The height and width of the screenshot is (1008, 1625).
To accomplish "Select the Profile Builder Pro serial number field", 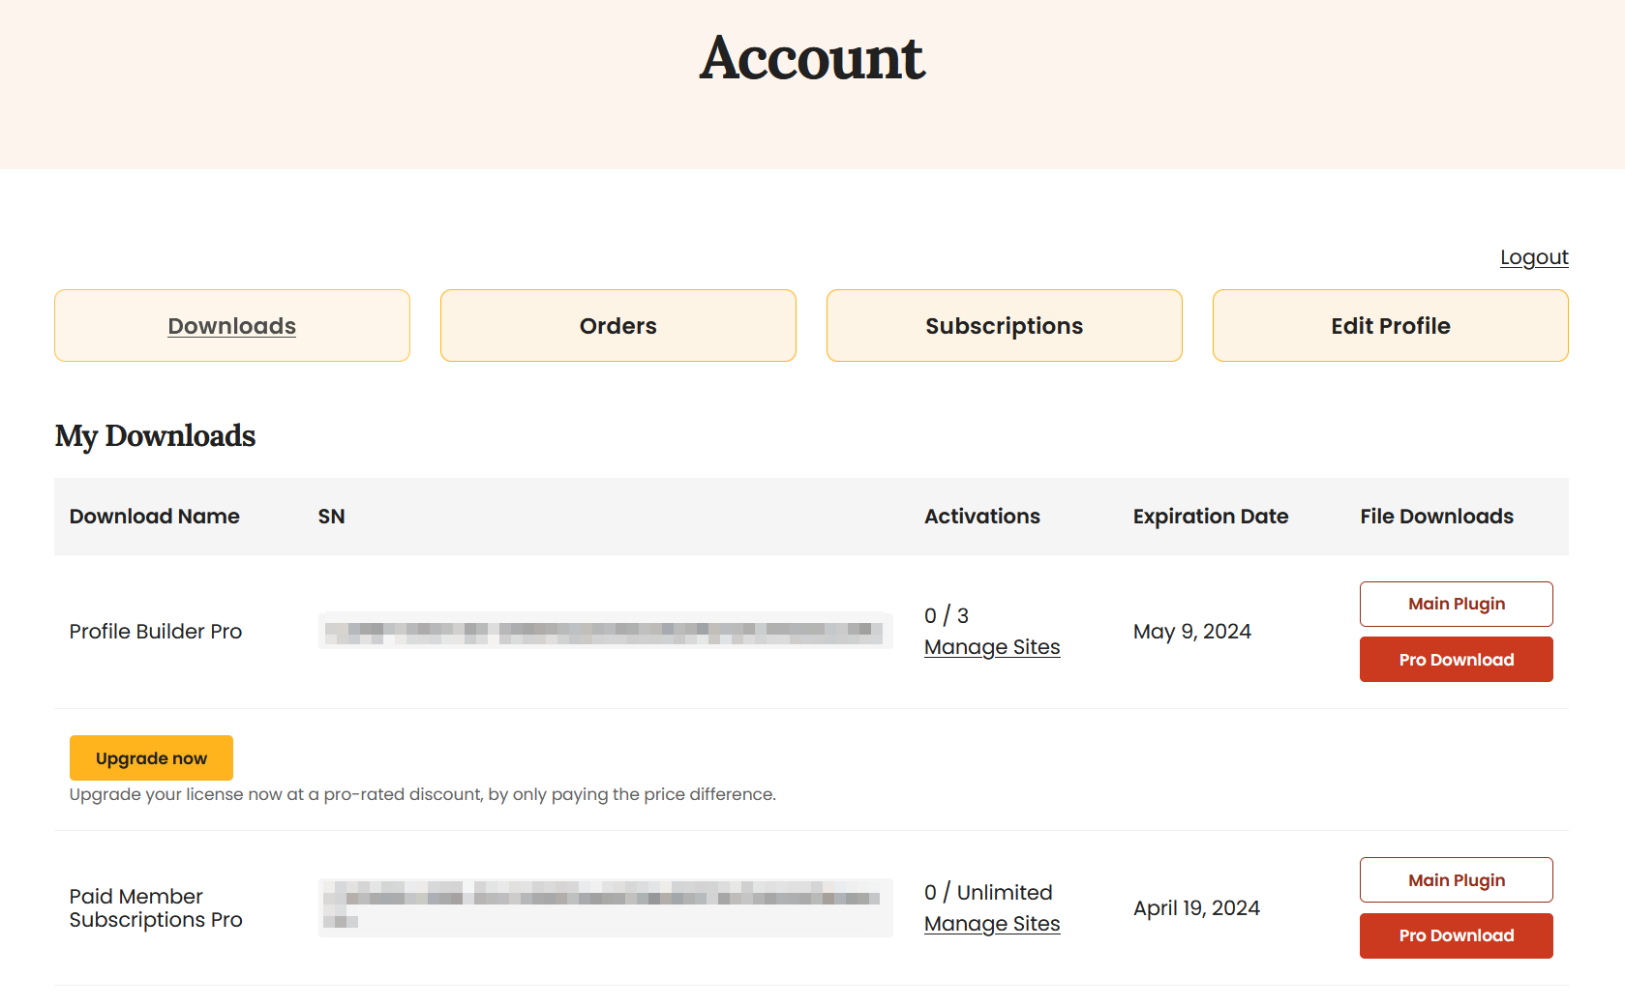I will pyautogui.click(x=606, y=631).
